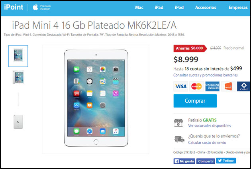Open Consultar cuotas y promociones bancarias
251x169 pixels.
click(x=205, y=75)
